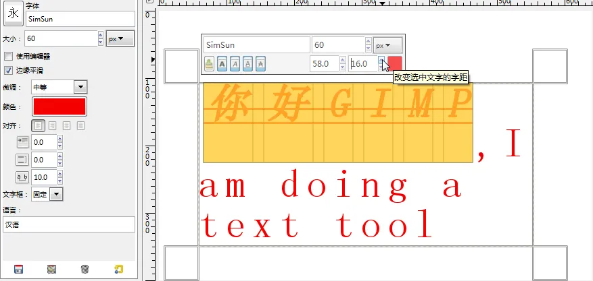Increase size in on-canvas toolbar stepper
The width and height of the screenshot is (593, 281).
click(x=369, y=41)
